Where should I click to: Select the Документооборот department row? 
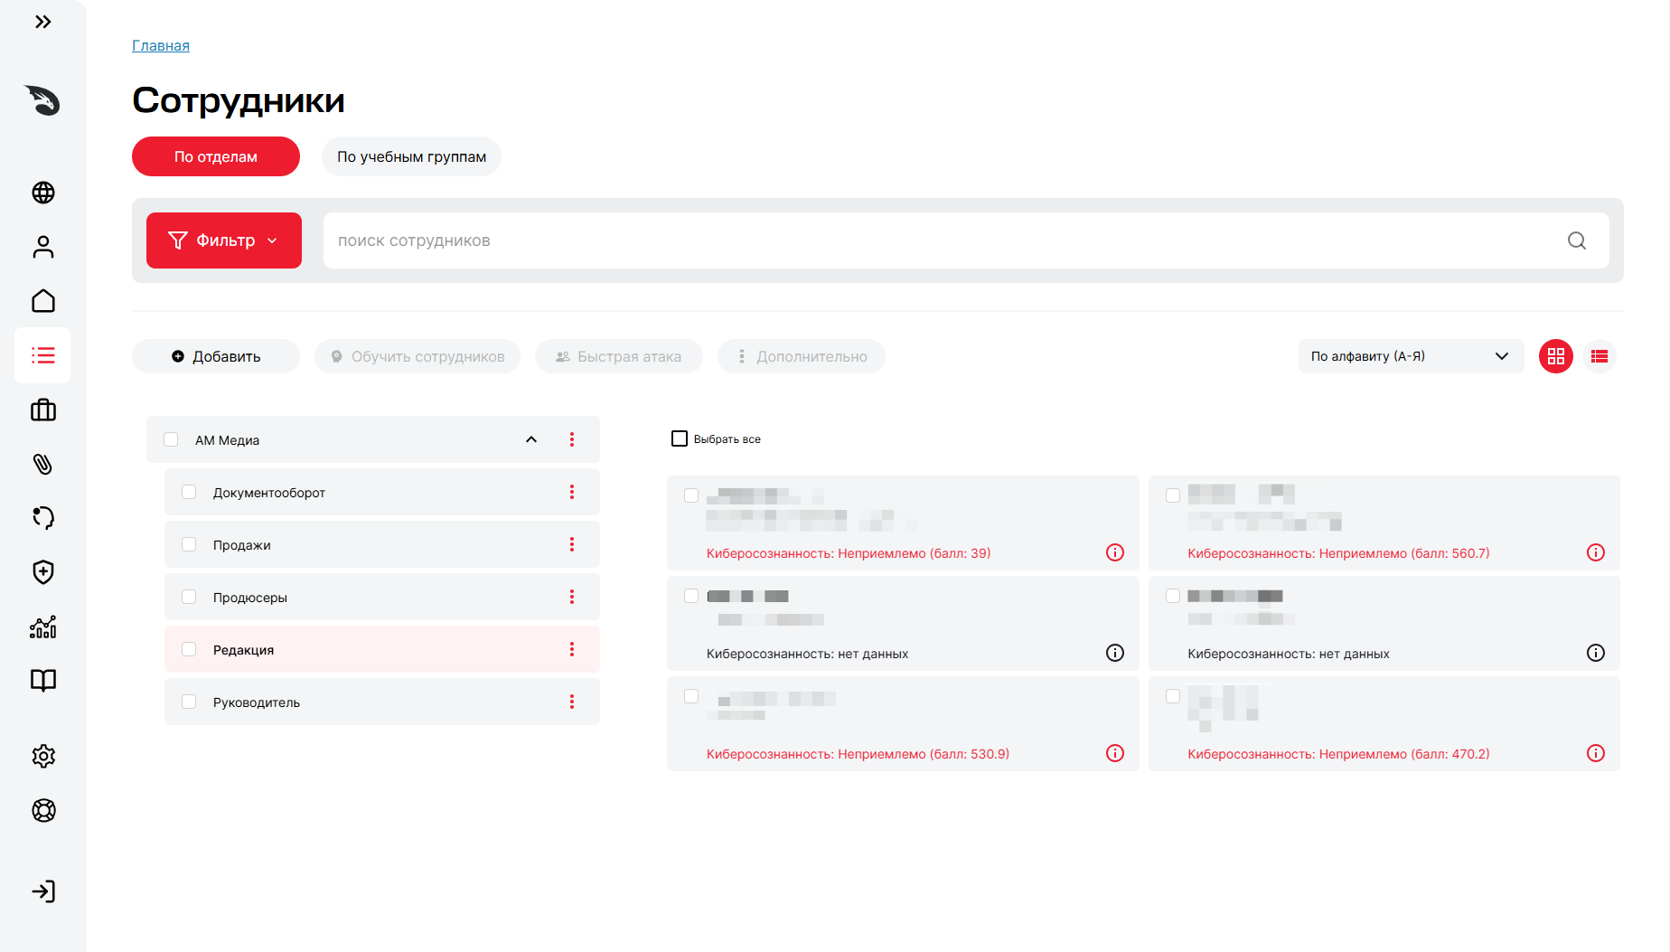coord(382,492)
